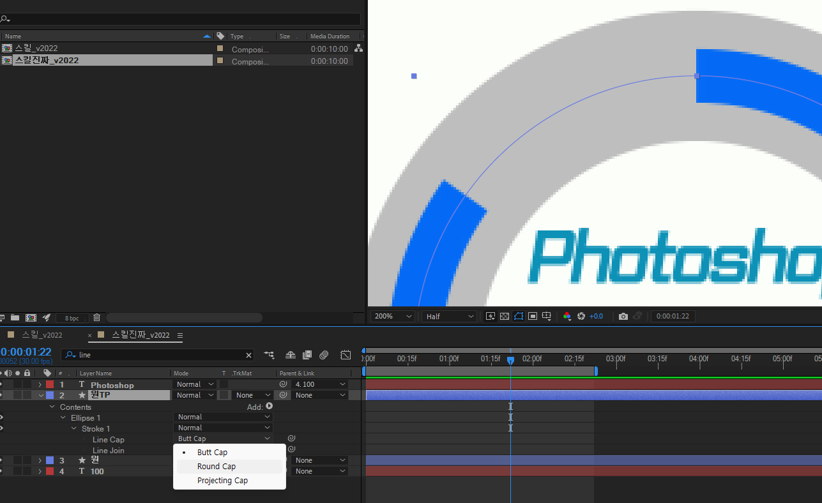This screenshot has height=503, width=822.
Task: Click the timeline current timecode 0:00:01:22
Action: click(x=26, y=352)
